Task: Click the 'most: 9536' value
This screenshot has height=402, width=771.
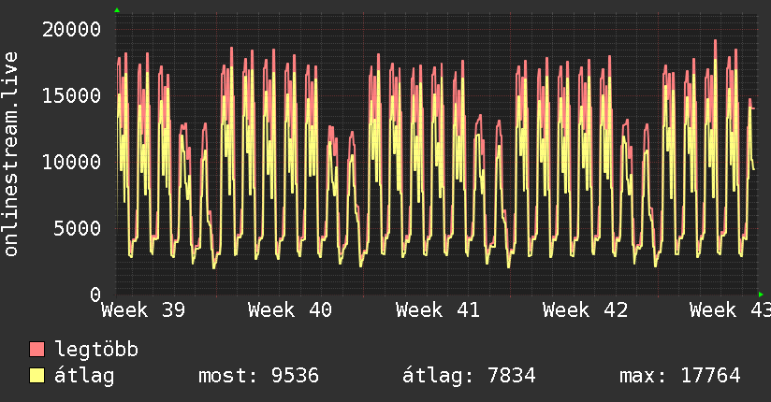Action: coord(258,376)
